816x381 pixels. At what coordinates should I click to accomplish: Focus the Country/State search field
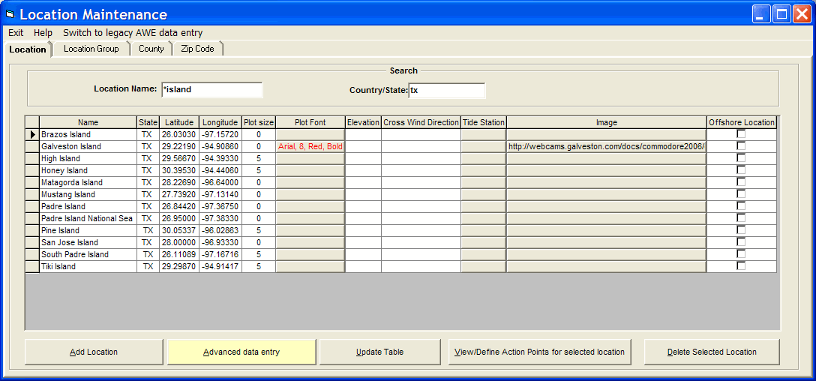click(x=446, y=91)
